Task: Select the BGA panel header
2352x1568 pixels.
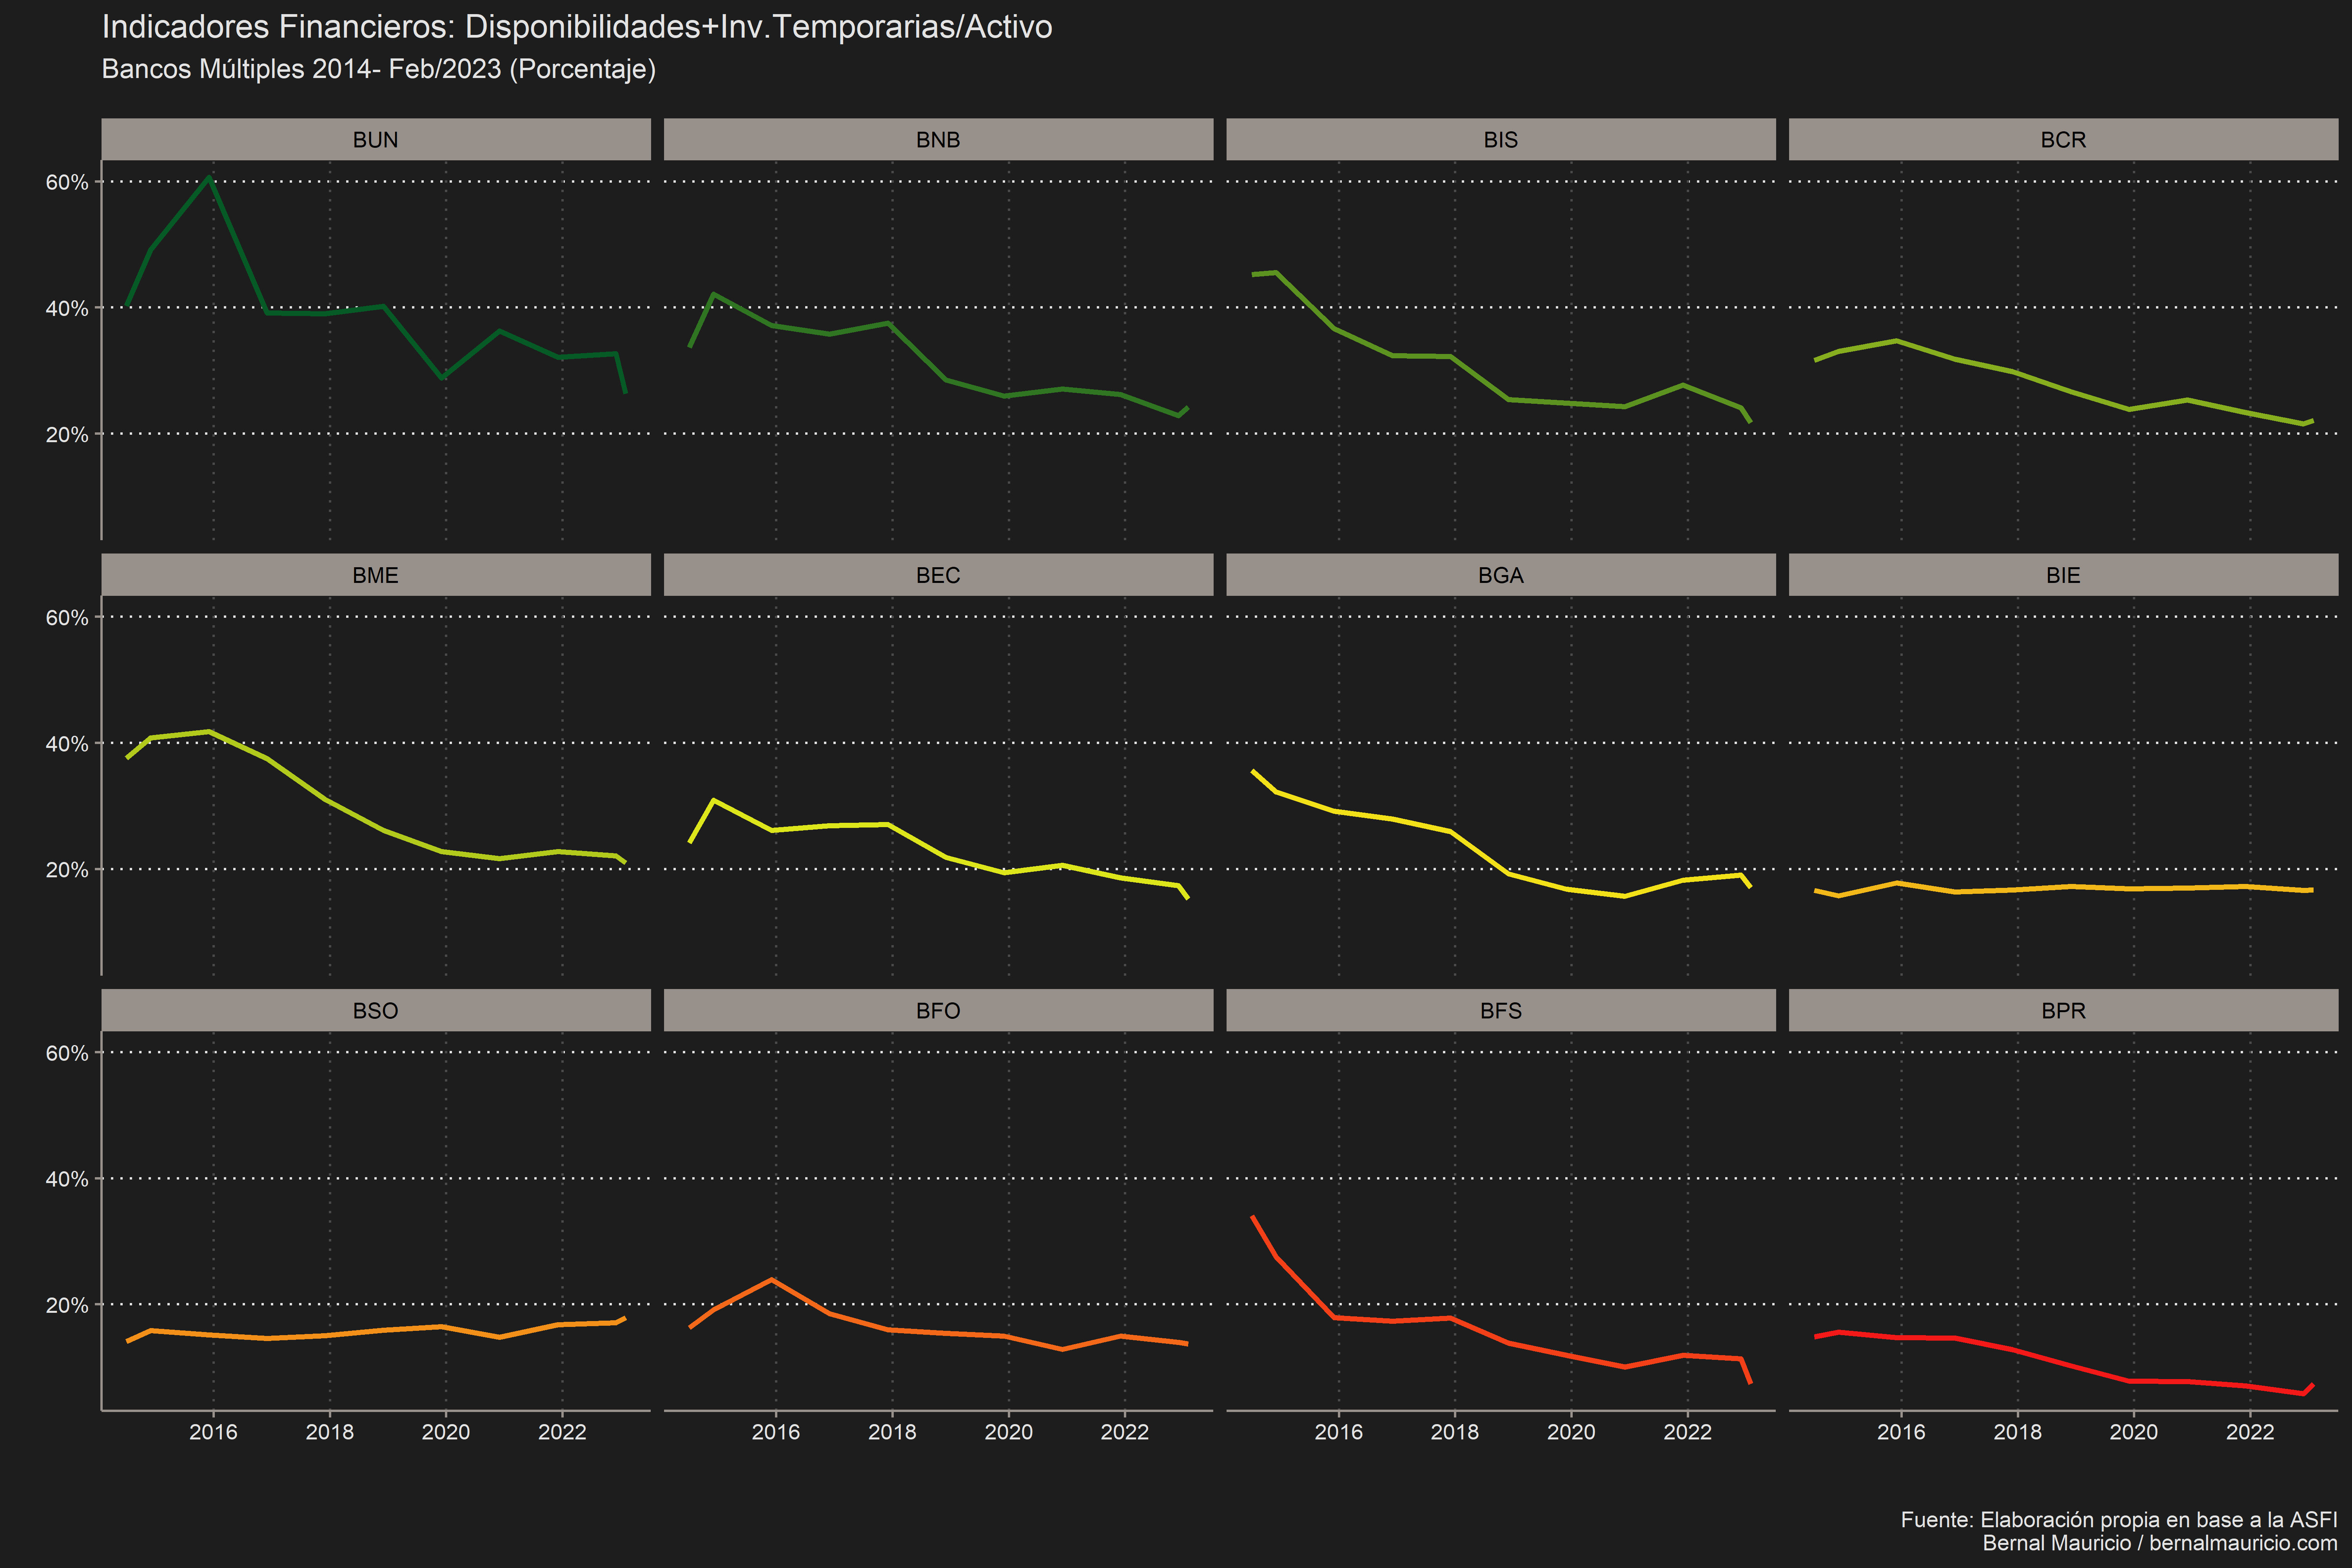Action: 1501,575
